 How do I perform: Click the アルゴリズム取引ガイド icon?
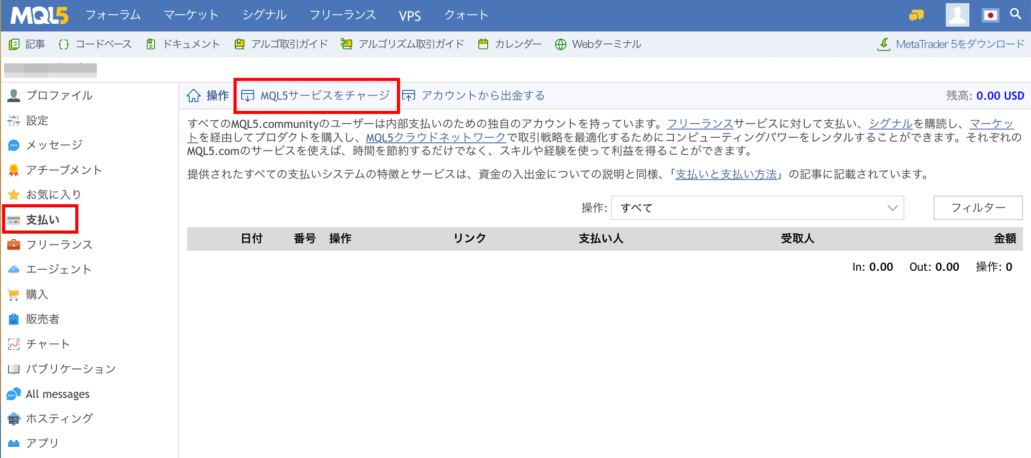click(346, 44)
